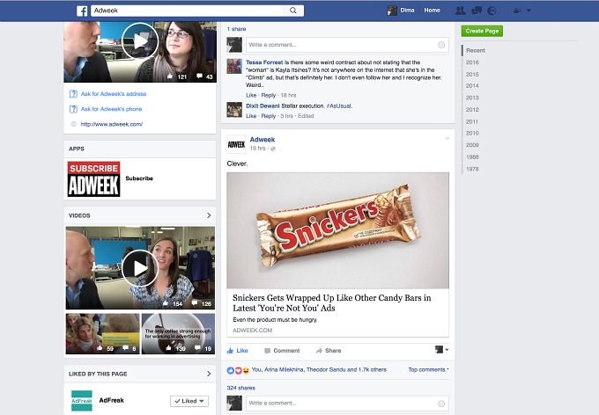Open the adweek.com website link
The height and width of the screenshot is (415, 599).
point(112,124)
